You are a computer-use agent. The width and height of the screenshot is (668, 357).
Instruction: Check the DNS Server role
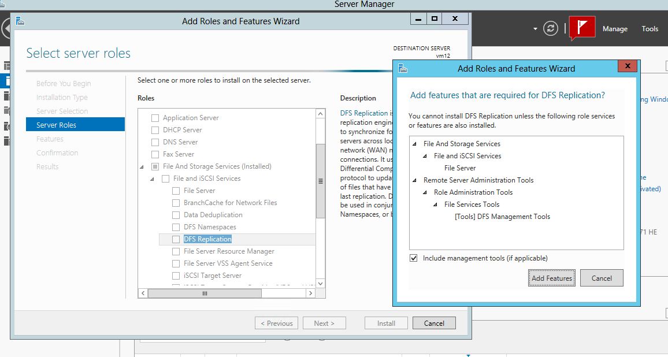pyautogui.click(x=155, y=142)
